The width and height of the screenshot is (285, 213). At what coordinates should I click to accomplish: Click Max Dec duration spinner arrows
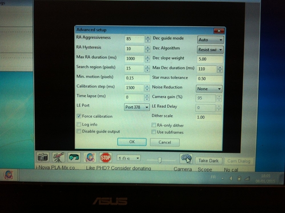[220, 69]
